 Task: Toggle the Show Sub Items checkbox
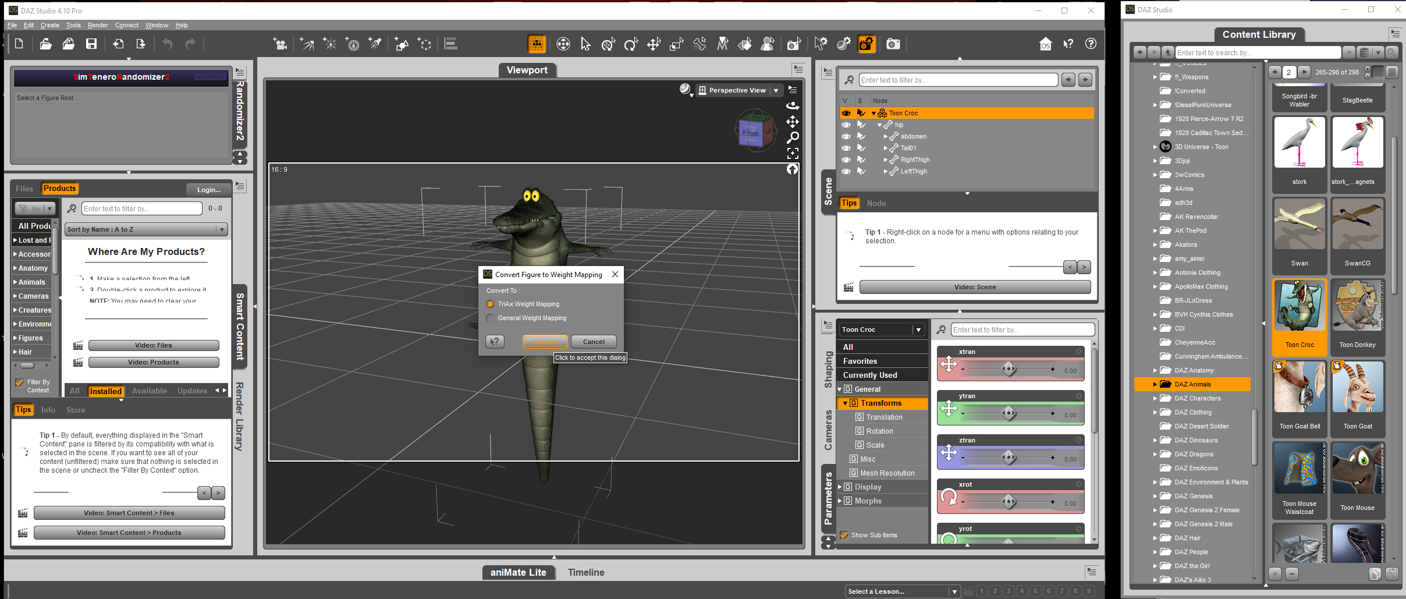point(844,535)
